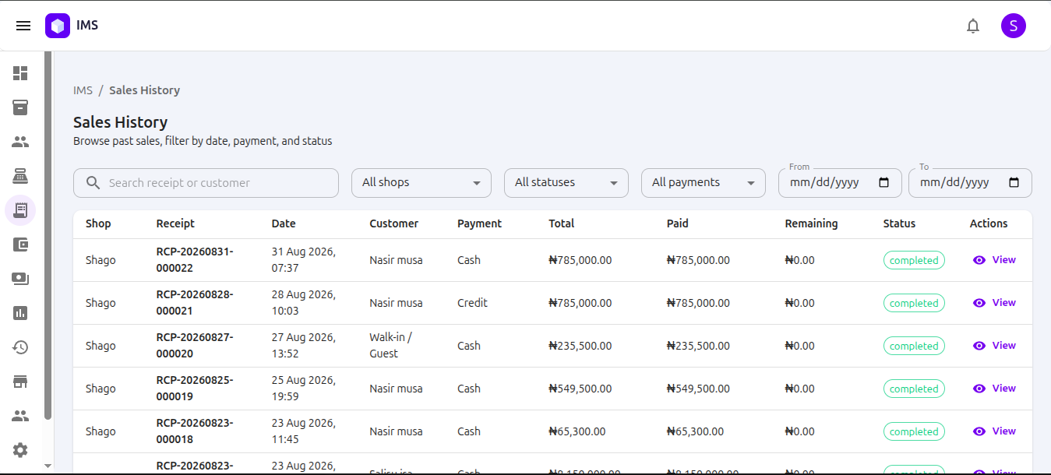Expand the All shops dropdown
The width and height of the screenshot is (1051, 475).
[421, 183]
